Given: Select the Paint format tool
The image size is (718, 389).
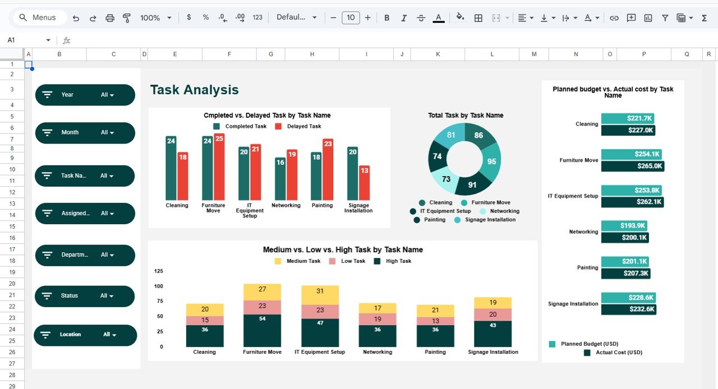Looking at the screenshot, I should pos(127,18).
